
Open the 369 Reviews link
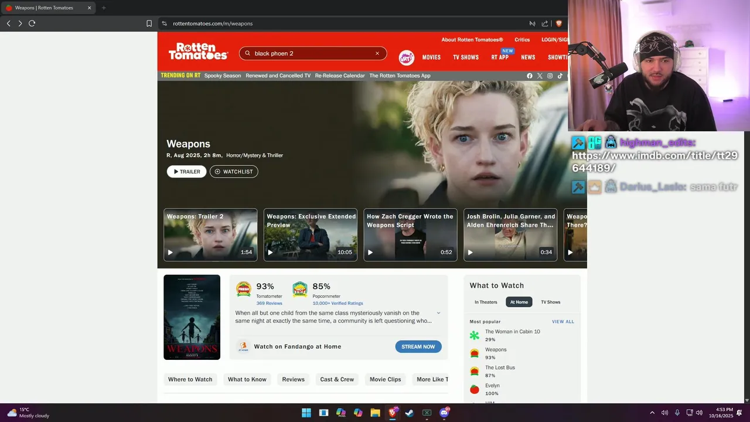[x=270, y=304]
